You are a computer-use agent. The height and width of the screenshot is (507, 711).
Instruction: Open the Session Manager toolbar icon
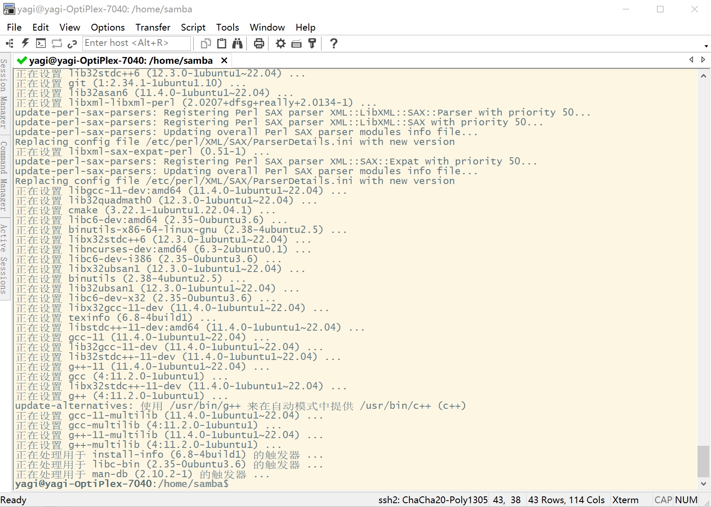(x=9, y=43)
